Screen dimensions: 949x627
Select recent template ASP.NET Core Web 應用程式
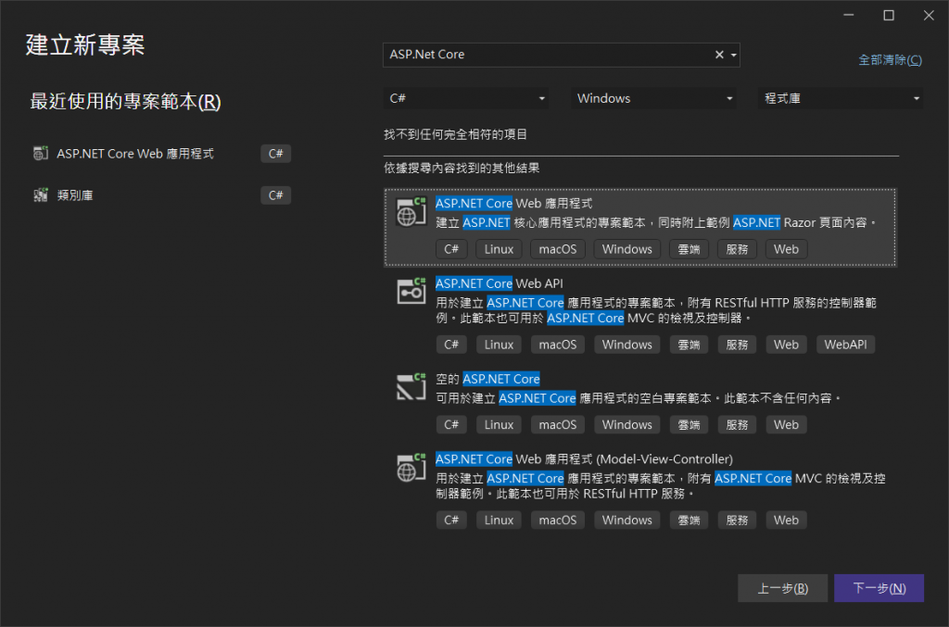pyautogui.click(x=135, y=154)
